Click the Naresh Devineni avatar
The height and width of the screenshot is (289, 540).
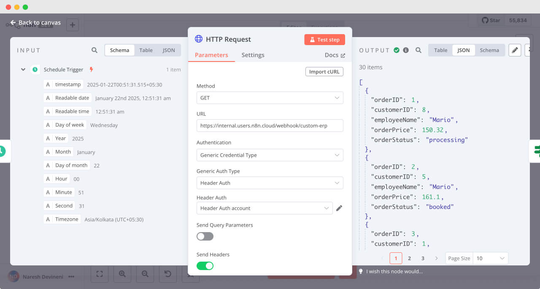click(13, 277)
